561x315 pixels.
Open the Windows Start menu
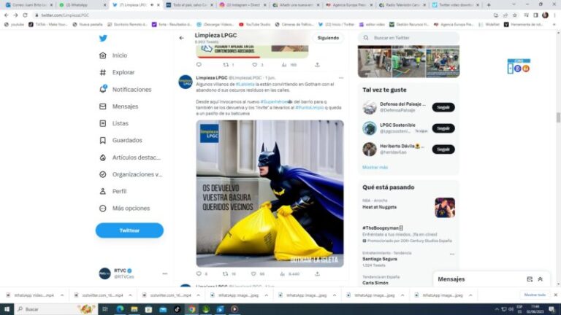tap(7, 309)
